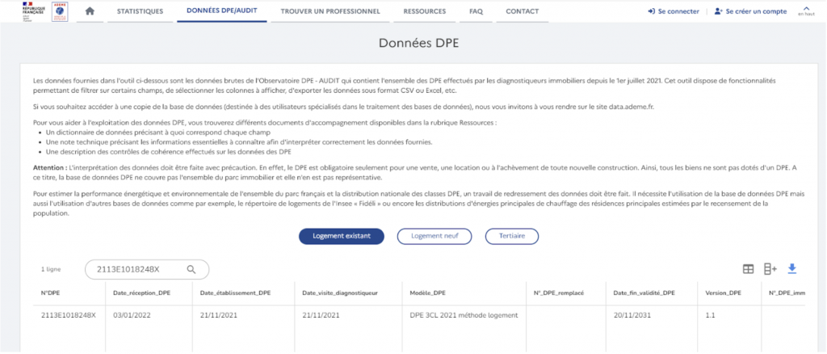
Task: Click the search magnifier icon
Action: click(x=191, y=269)
